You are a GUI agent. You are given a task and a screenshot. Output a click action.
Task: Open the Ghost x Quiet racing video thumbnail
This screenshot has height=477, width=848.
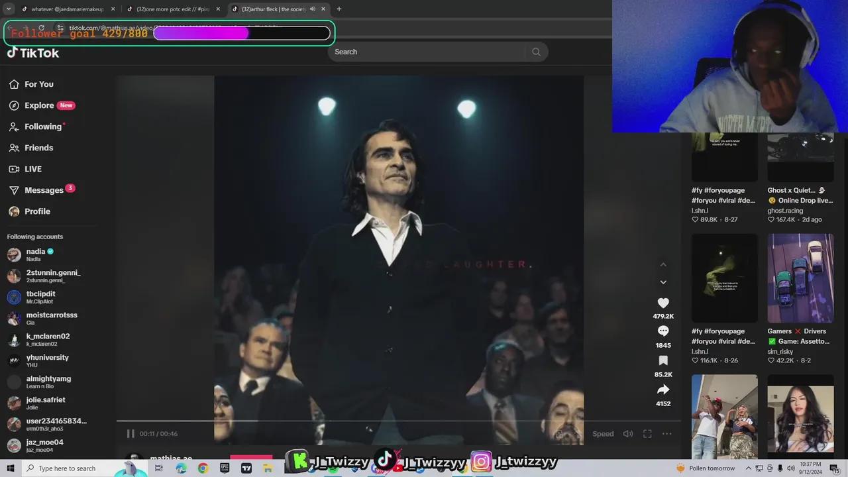click(x=800, y=157)
